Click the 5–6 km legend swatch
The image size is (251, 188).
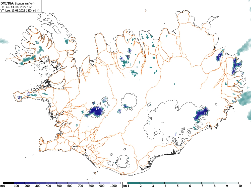point(183,183)
